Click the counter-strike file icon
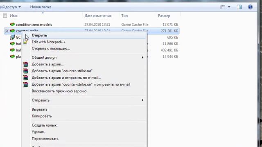This screenshot has height=147, width=262. (x=12, y=31)
